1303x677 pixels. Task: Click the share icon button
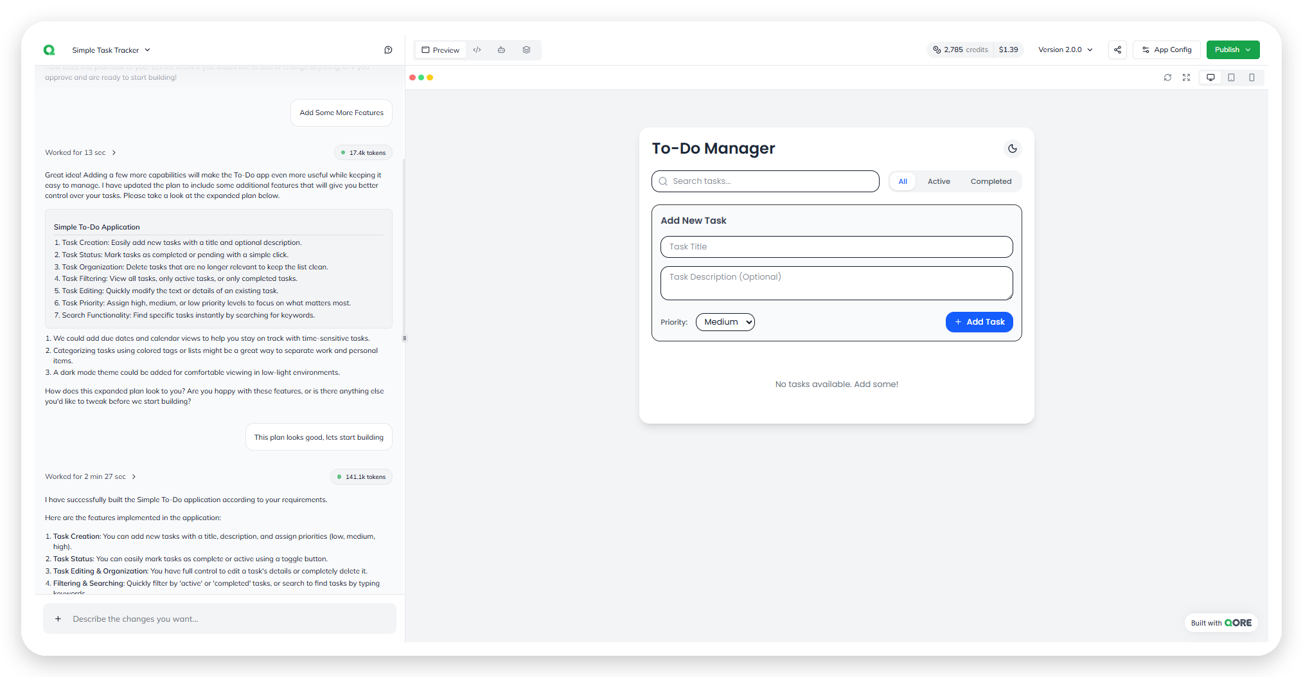coord(1117,50)
